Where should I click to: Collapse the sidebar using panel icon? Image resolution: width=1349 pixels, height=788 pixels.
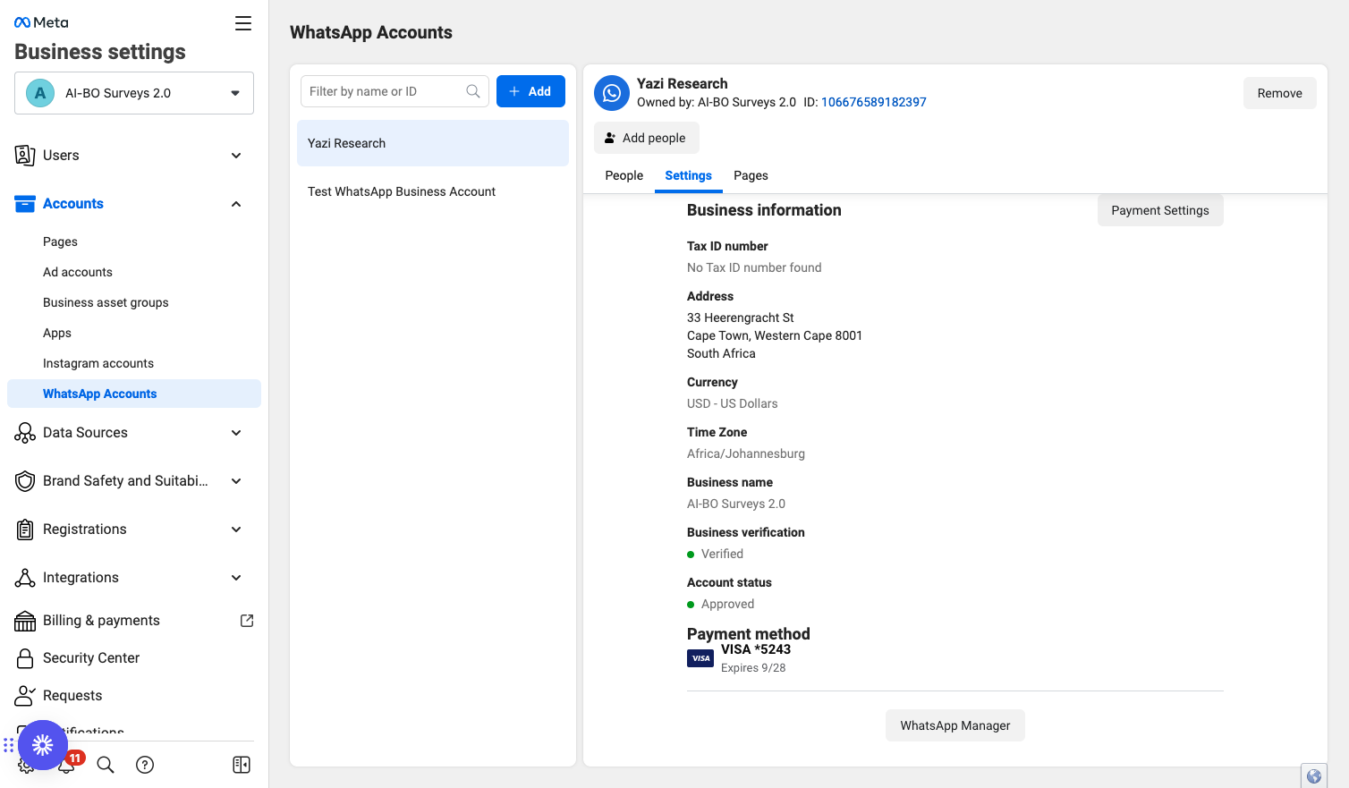click(242, 765)
